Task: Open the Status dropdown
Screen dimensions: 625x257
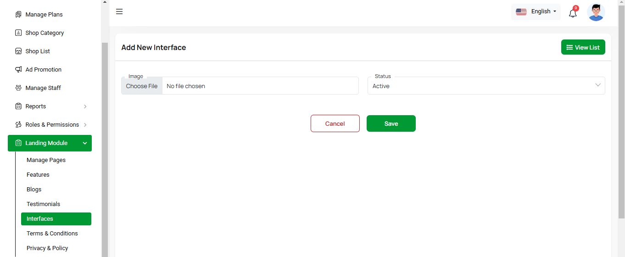Action: point(486,86)
